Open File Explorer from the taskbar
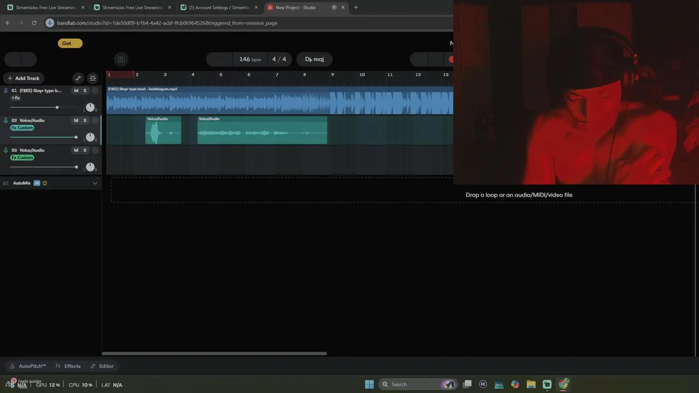Viewport: 699px width, 393px height. 531,384
